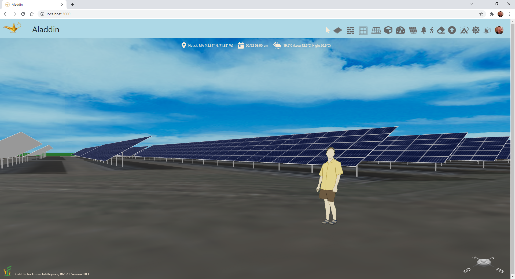Viewport: 515px width, 279px height.
Task: Toggle the sun heliodon icon
Action: point(476,30)
